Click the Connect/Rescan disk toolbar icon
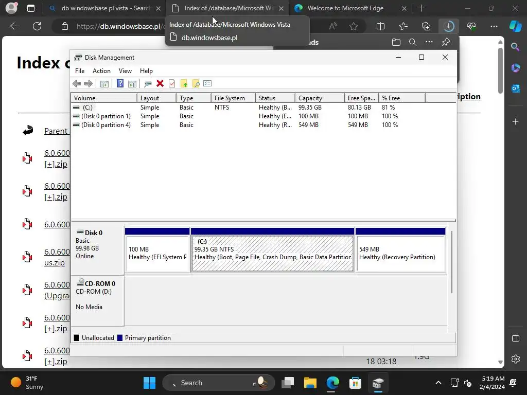527x395 pixels. [x=148, y=84]
